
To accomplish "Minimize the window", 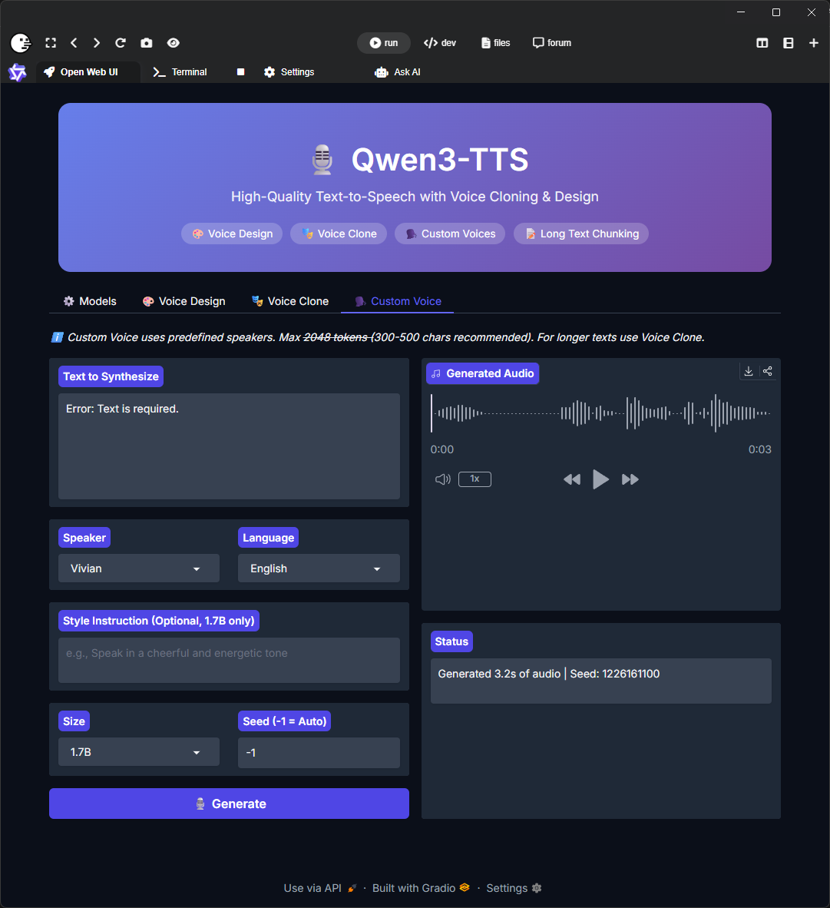I will tap(741, 12).
